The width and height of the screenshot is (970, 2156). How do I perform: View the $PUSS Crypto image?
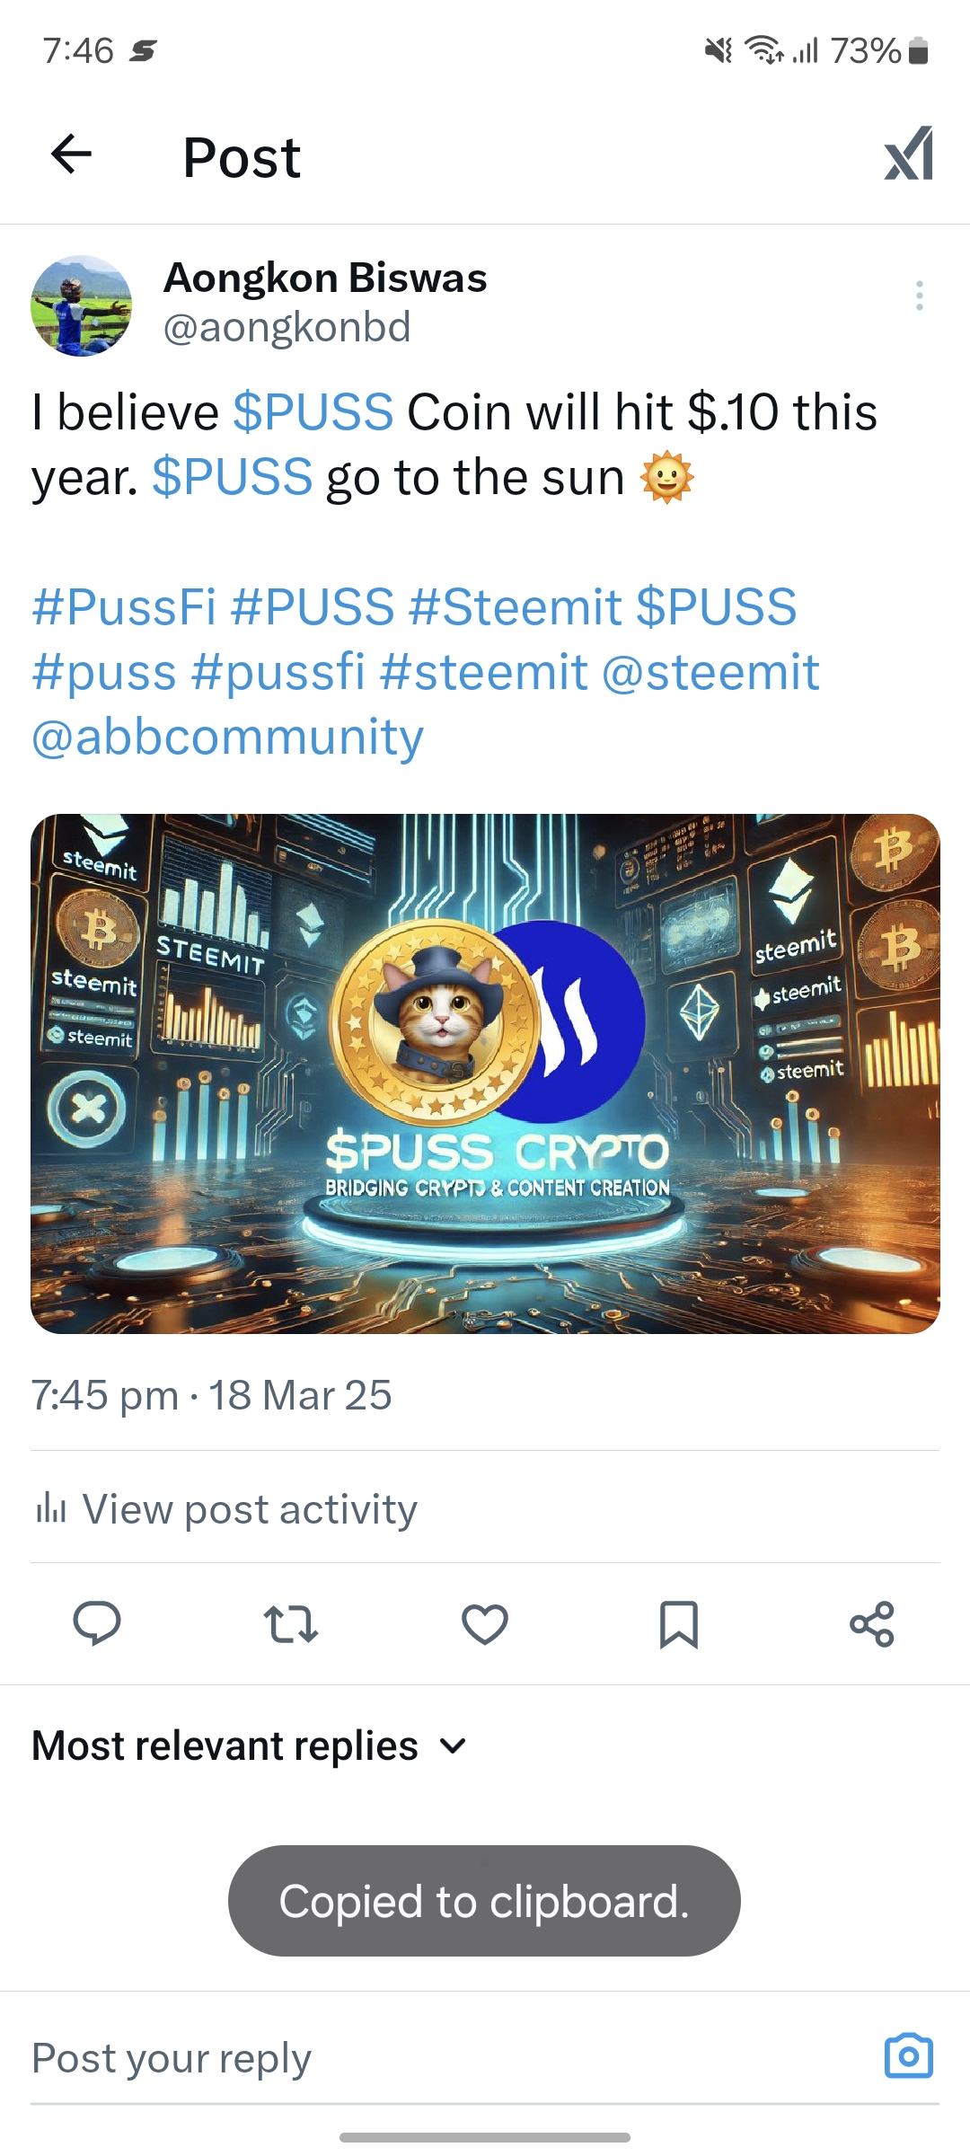485,1074
